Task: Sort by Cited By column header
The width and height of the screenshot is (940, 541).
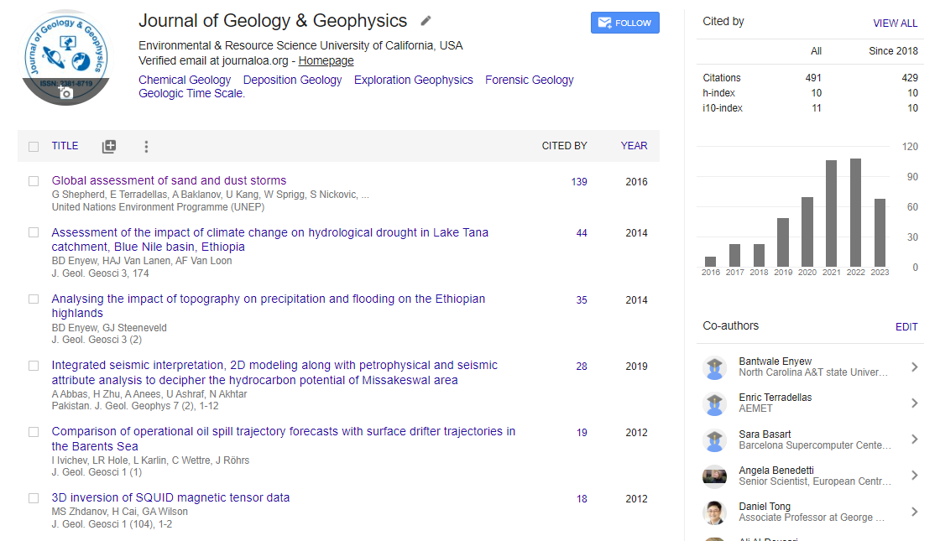Action: pyautogui.click(x=564, y=146)
